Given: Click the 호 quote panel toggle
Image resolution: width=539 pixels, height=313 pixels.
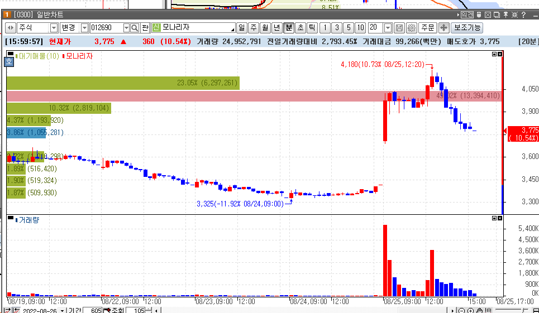Looking at the screenshot, I should coord(9,62).
